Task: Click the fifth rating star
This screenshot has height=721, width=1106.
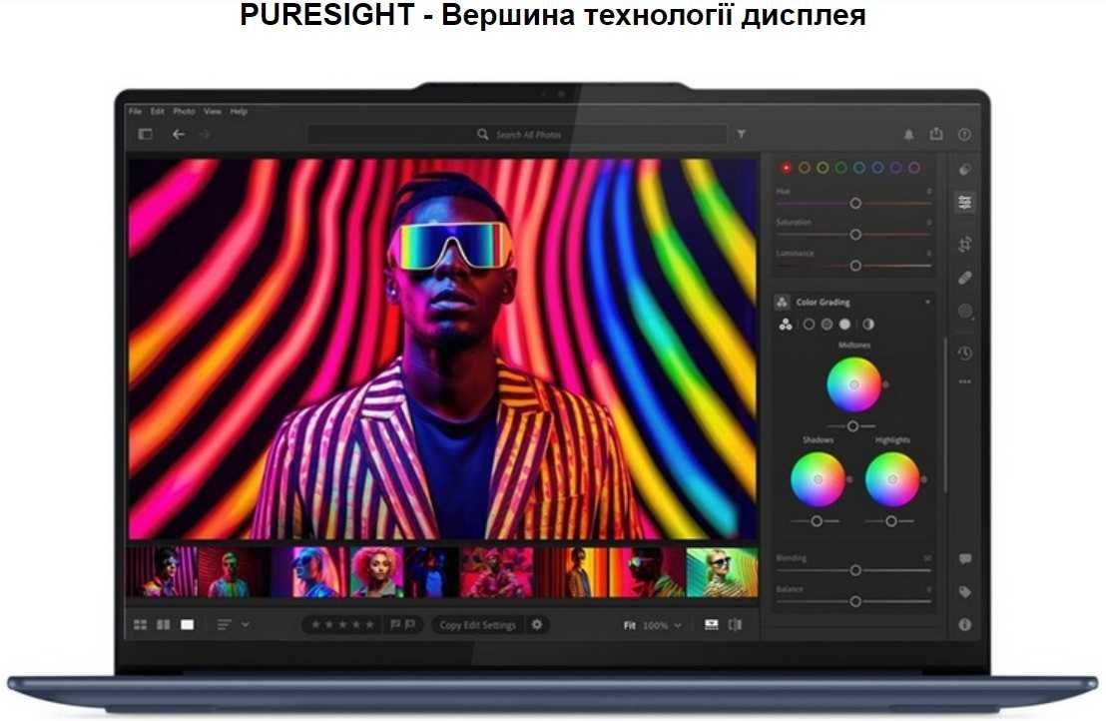Action: tap(369, 624)
